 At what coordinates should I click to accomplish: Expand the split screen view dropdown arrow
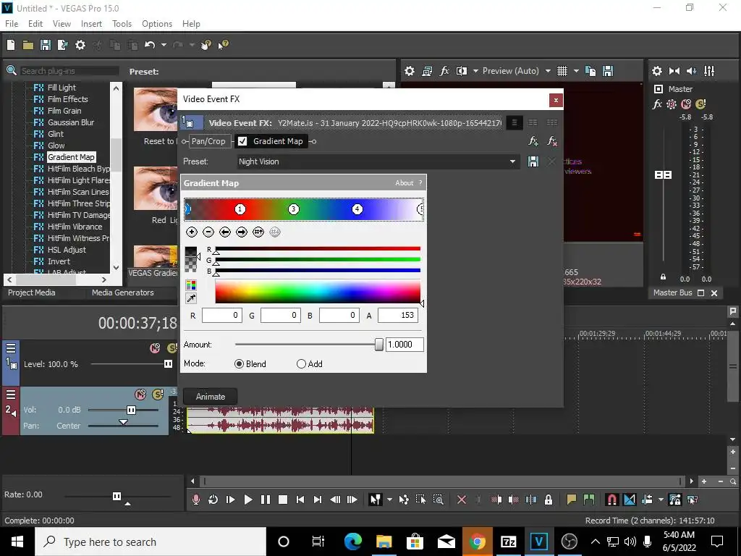coord(475,71)
